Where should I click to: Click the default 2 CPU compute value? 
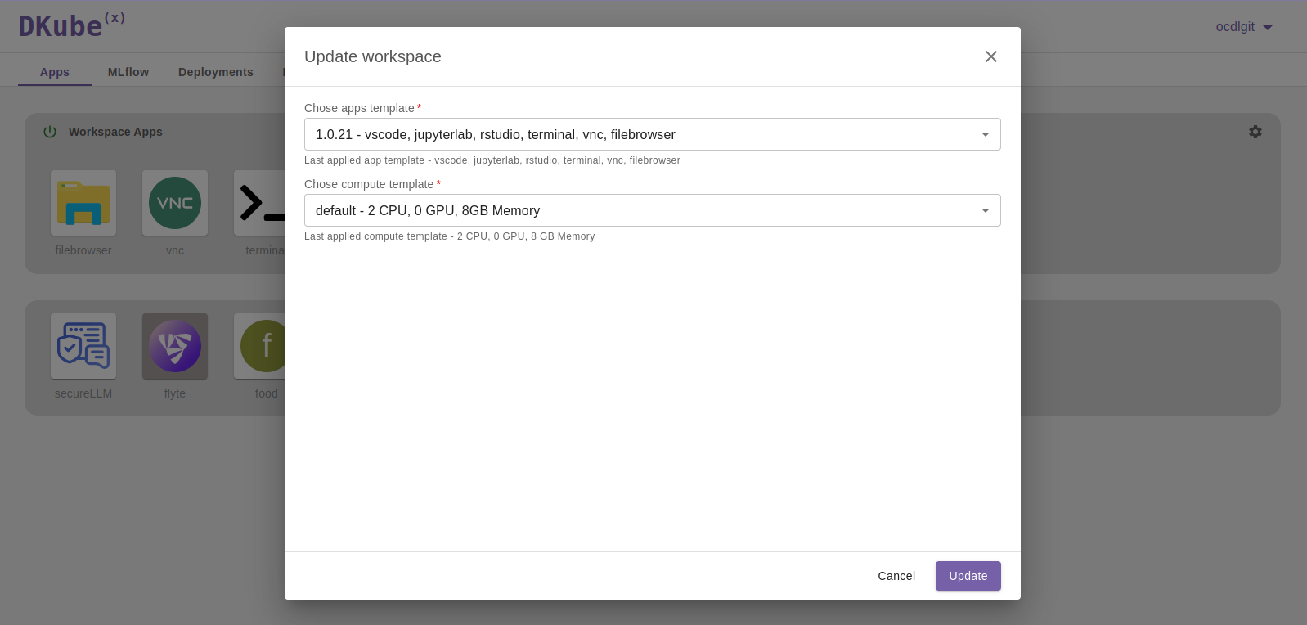(427, 210)
